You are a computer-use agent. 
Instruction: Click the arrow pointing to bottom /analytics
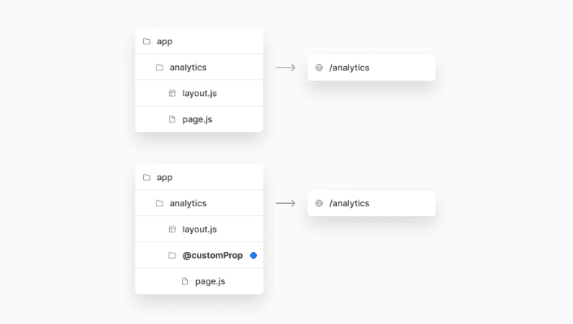[x=285, y=203]
